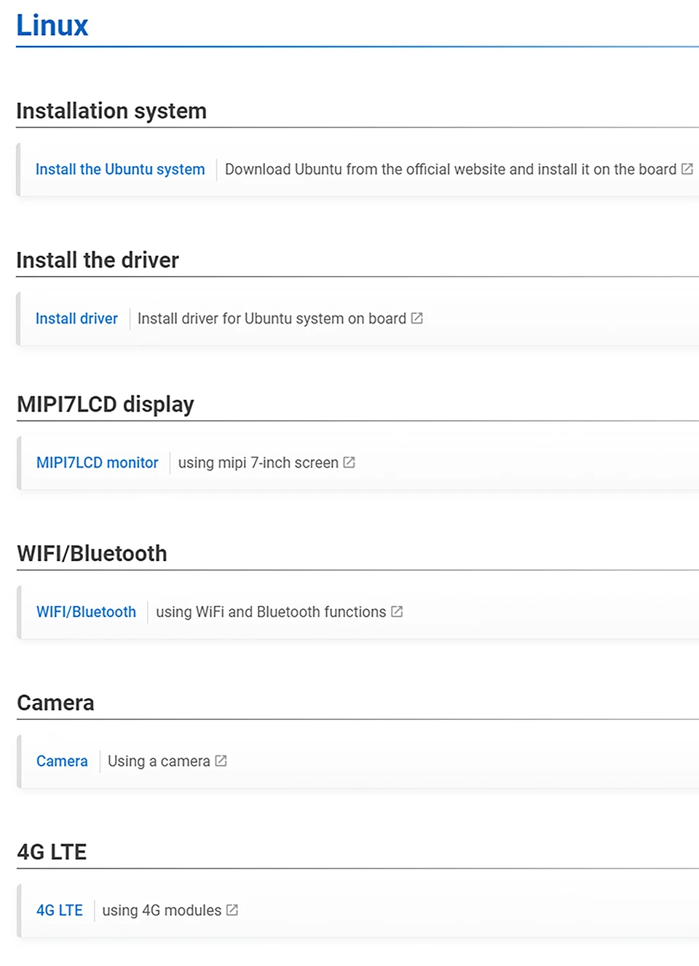
Task: Click the blue WIFI/Bluetooth link
Action: tap(86, 612)
